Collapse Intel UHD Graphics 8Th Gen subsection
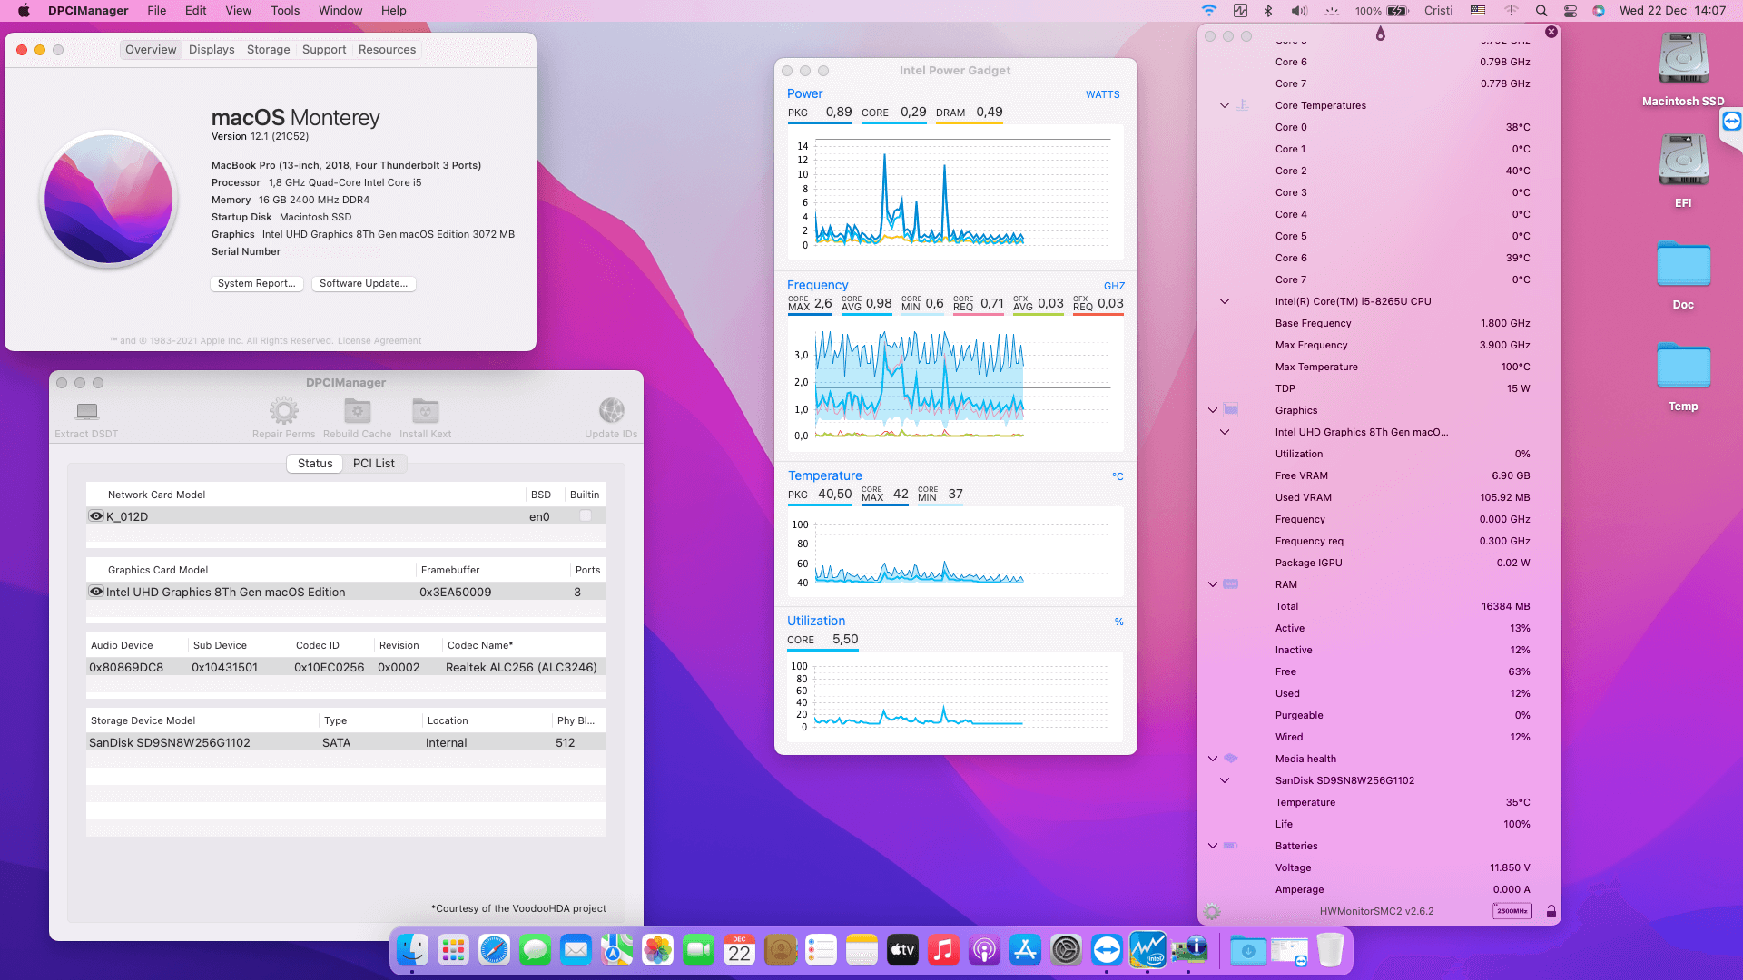The height and width of the screenshot is (980, 1743). tap(1224, 432)
